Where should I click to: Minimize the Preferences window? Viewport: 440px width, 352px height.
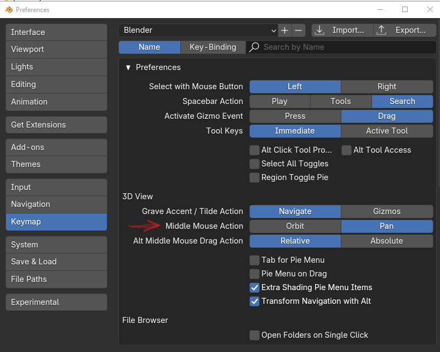click(380, 10)
